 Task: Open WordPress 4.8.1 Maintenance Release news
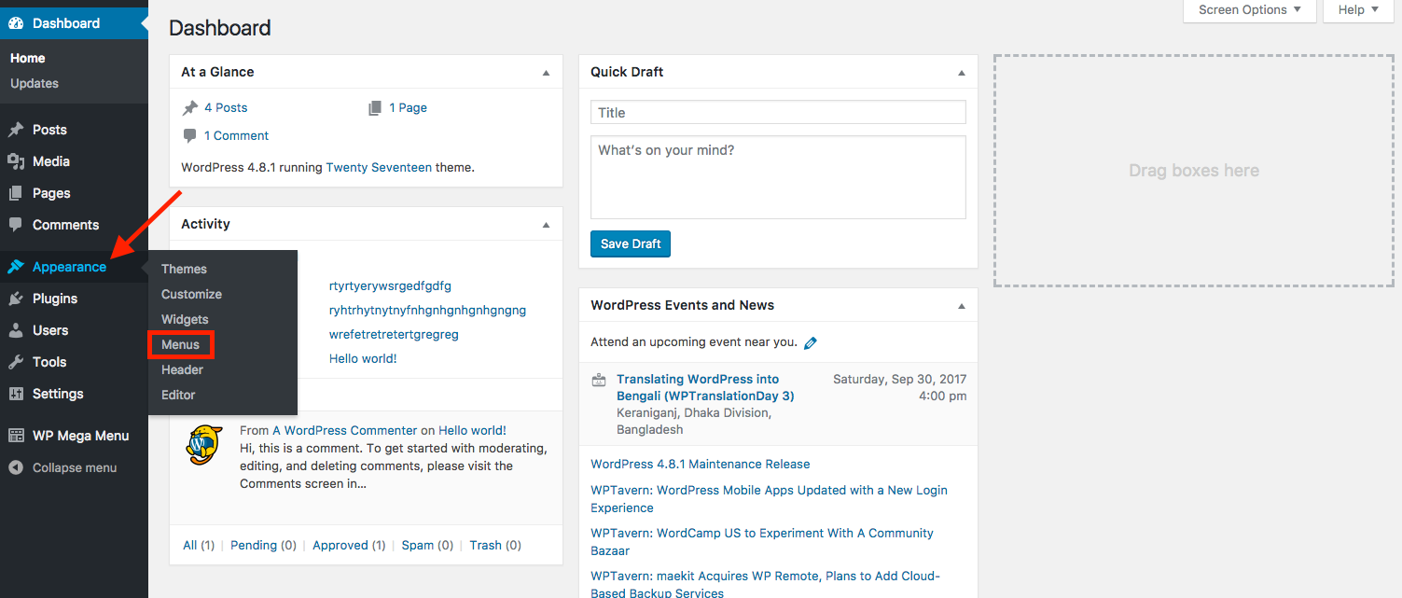[701, 465]
